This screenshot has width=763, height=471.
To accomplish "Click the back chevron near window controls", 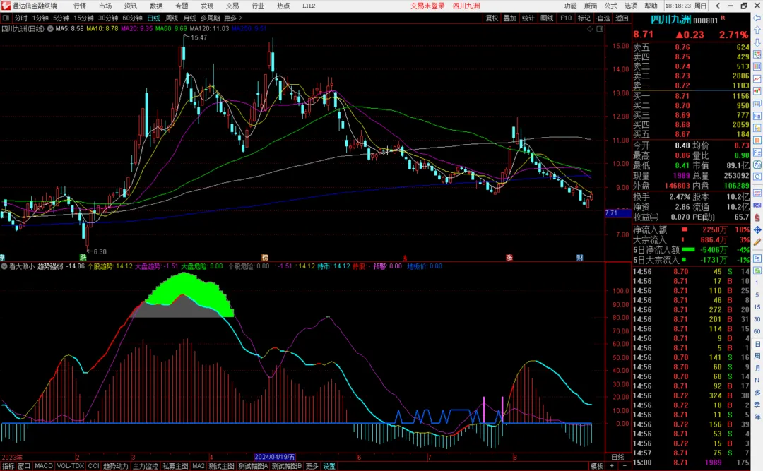I will click(x=718, y=6).
